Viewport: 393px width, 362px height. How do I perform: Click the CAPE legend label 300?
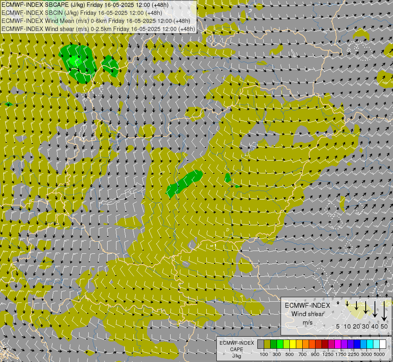[x=277, y=354]
